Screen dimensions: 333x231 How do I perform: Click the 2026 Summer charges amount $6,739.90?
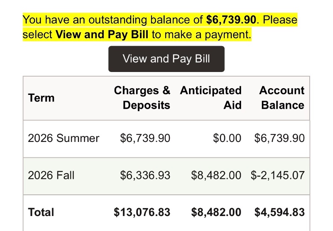pos(145,138)
